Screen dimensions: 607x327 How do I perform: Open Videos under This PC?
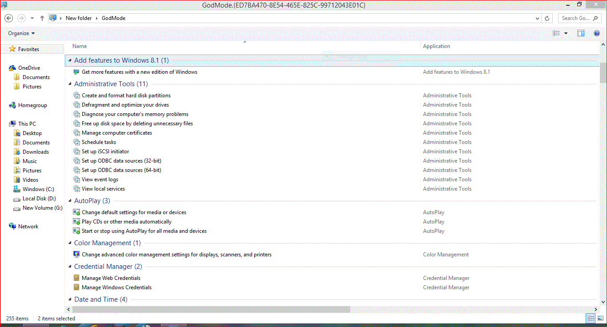pyautogui.click(x=30, y=180)
